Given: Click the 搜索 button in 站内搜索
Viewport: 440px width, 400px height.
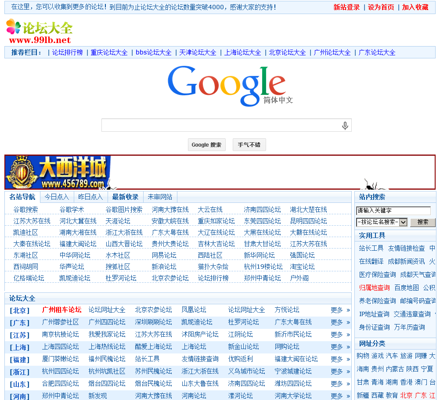Looking at the screenshot, I should pos(422,222).
